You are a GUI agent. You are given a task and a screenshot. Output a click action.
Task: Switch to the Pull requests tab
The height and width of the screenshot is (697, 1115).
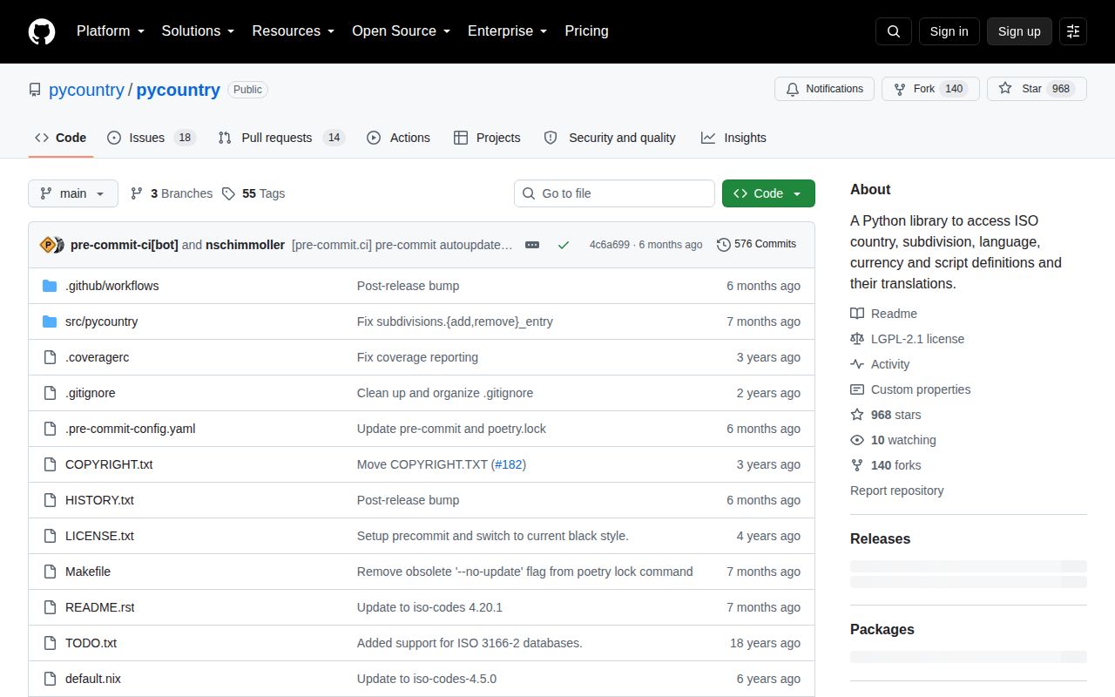(281, 138)
